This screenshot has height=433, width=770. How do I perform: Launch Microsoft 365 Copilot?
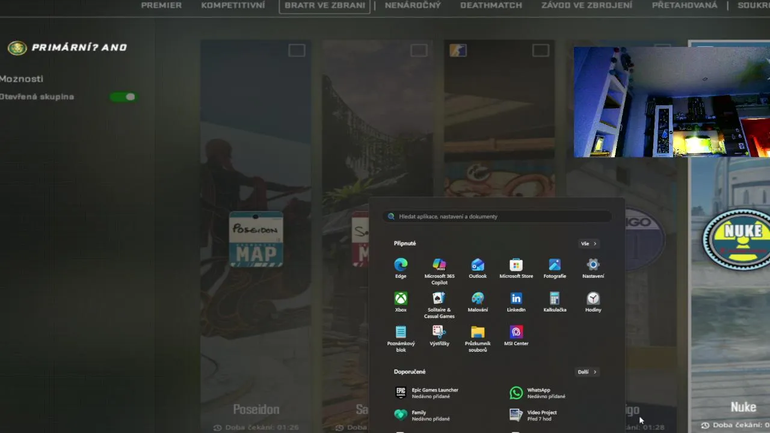click(x=439, y=271)
